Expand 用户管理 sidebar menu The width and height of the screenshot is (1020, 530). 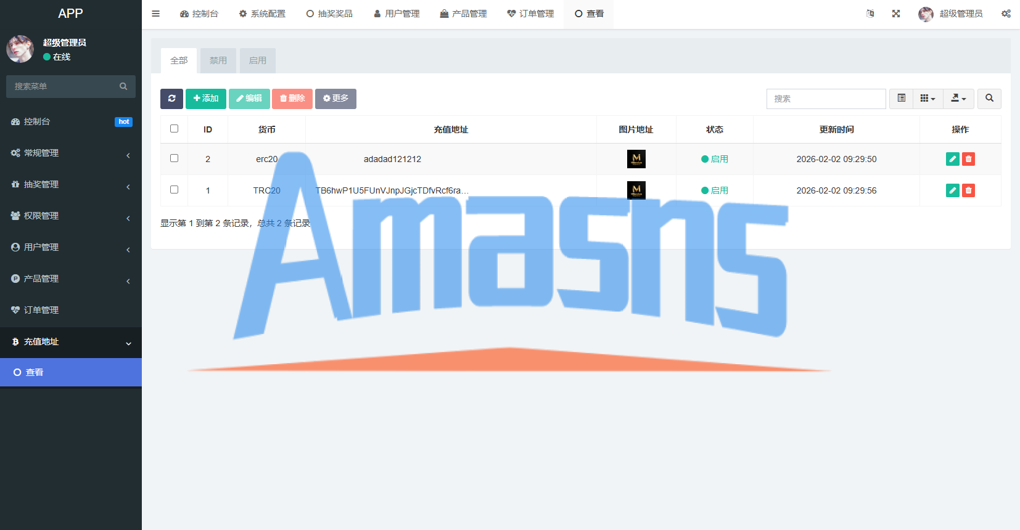click(71, 247)
